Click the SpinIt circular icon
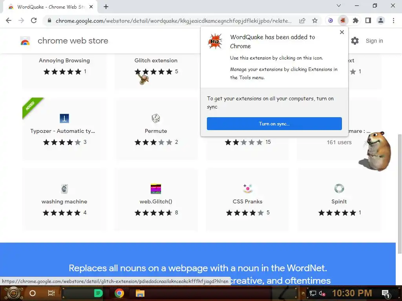402x301 pixels. [339, 189]
